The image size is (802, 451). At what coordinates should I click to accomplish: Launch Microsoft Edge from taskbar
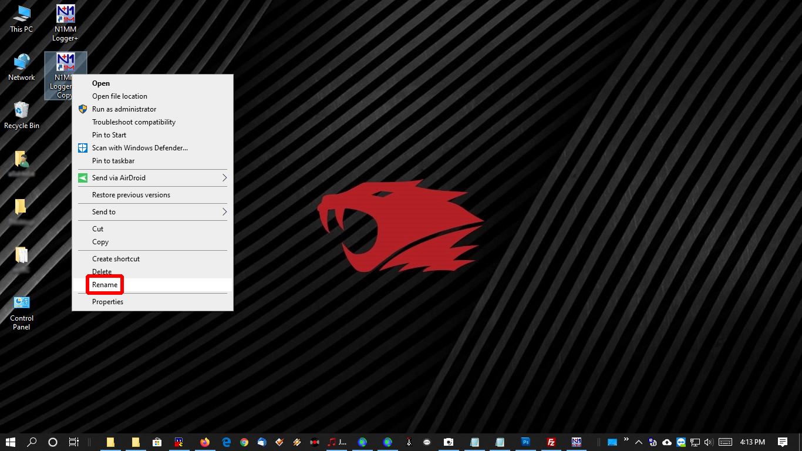(x=226, y=442)
